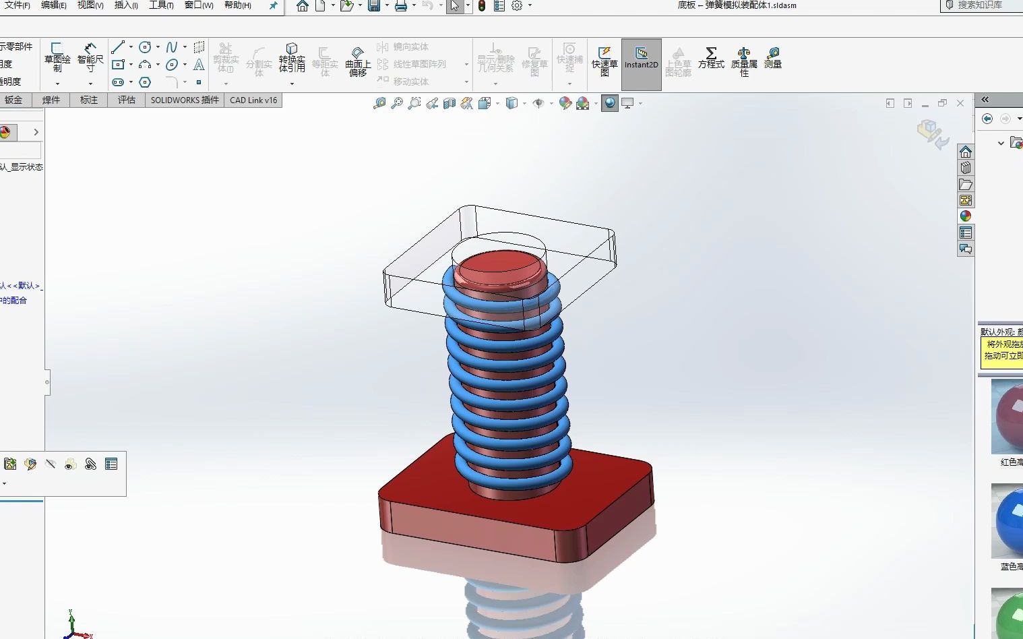The image size is (1023, 639).
Task: Select the Ellipse sketch tool
Action: pyautogui.click(x=172, y=65)
